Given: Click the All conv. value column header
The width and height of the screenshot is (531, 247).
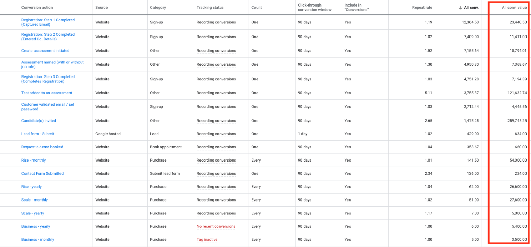Looking at the screenshot, I should pyautogui.click(x=514, y=8).
